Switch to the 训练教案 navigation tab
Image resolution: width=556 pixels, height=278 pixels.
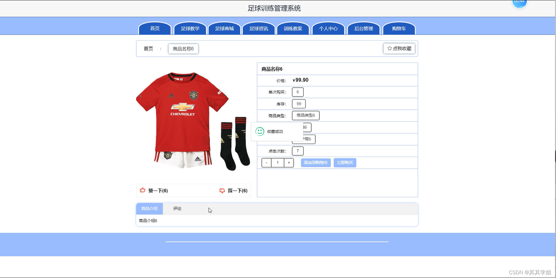(x=293, y=28)
